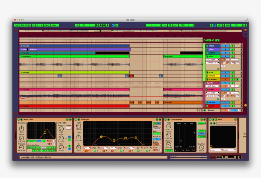Toggle the EQ Eight Adapt. Q On button

[157, 139]
